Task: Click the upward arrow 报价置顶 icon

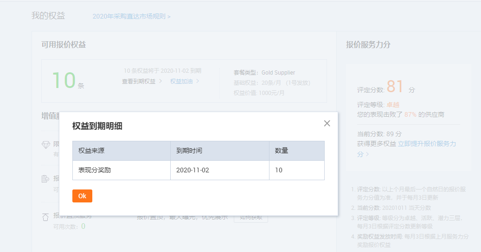Action: 45,217
